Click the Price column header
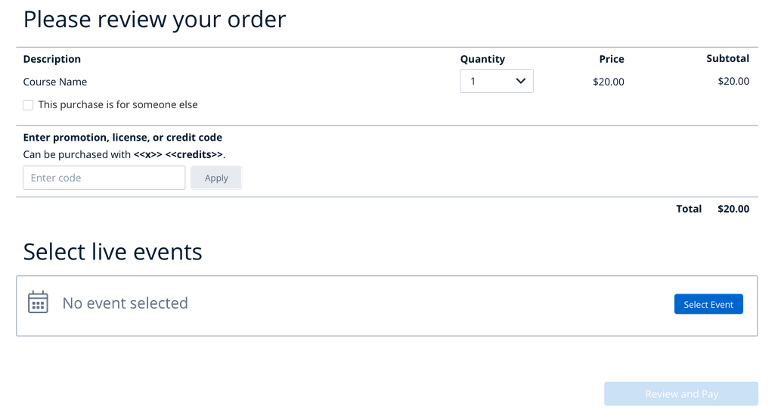Screen dimensions: 778x419 (612, 59)
